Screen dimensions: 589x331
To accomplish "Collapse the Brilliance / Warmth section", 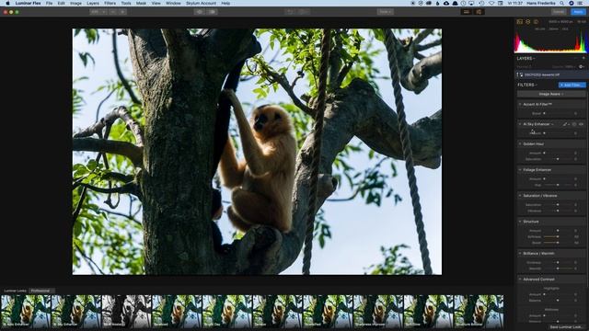I will coord(520,254).
